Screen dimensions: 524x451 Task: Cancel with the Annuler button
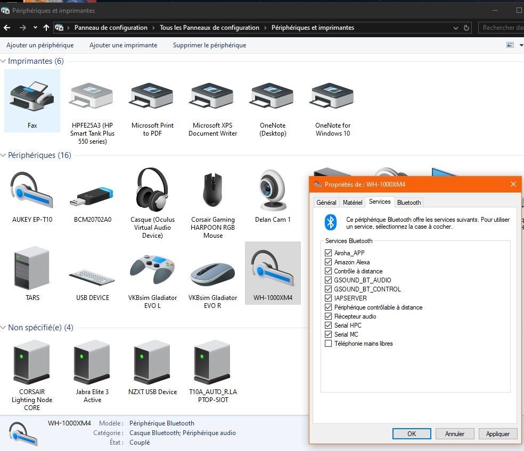tap(454, 433)
